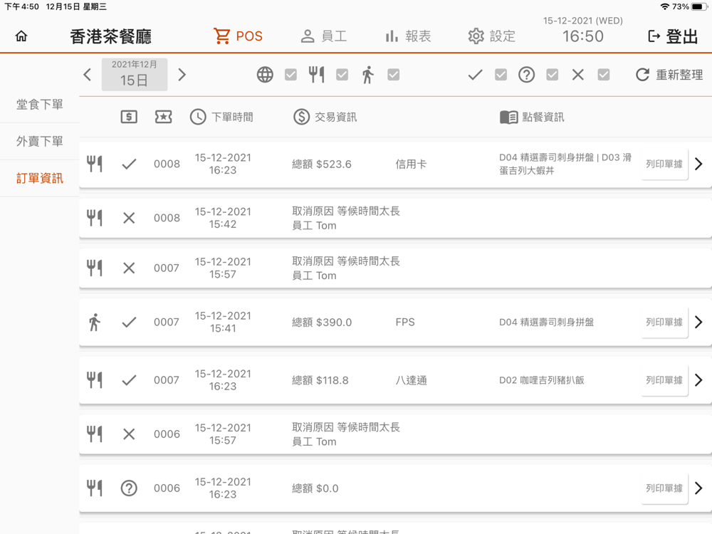Toggle the takeaway filter checkbox
Screen dimensions: 712x534
click(393, 75)
